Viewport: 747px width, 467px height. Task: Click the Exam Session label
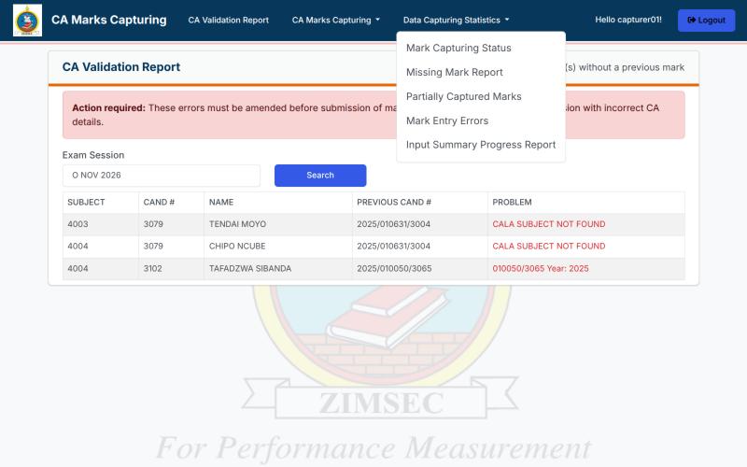click(92, 155)
